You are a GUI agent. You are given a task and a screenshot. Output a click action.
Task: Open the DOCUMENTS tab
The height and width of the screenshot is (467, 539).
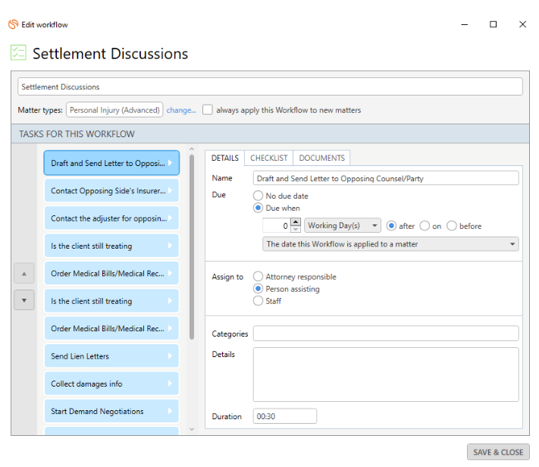tap(321, 158)
